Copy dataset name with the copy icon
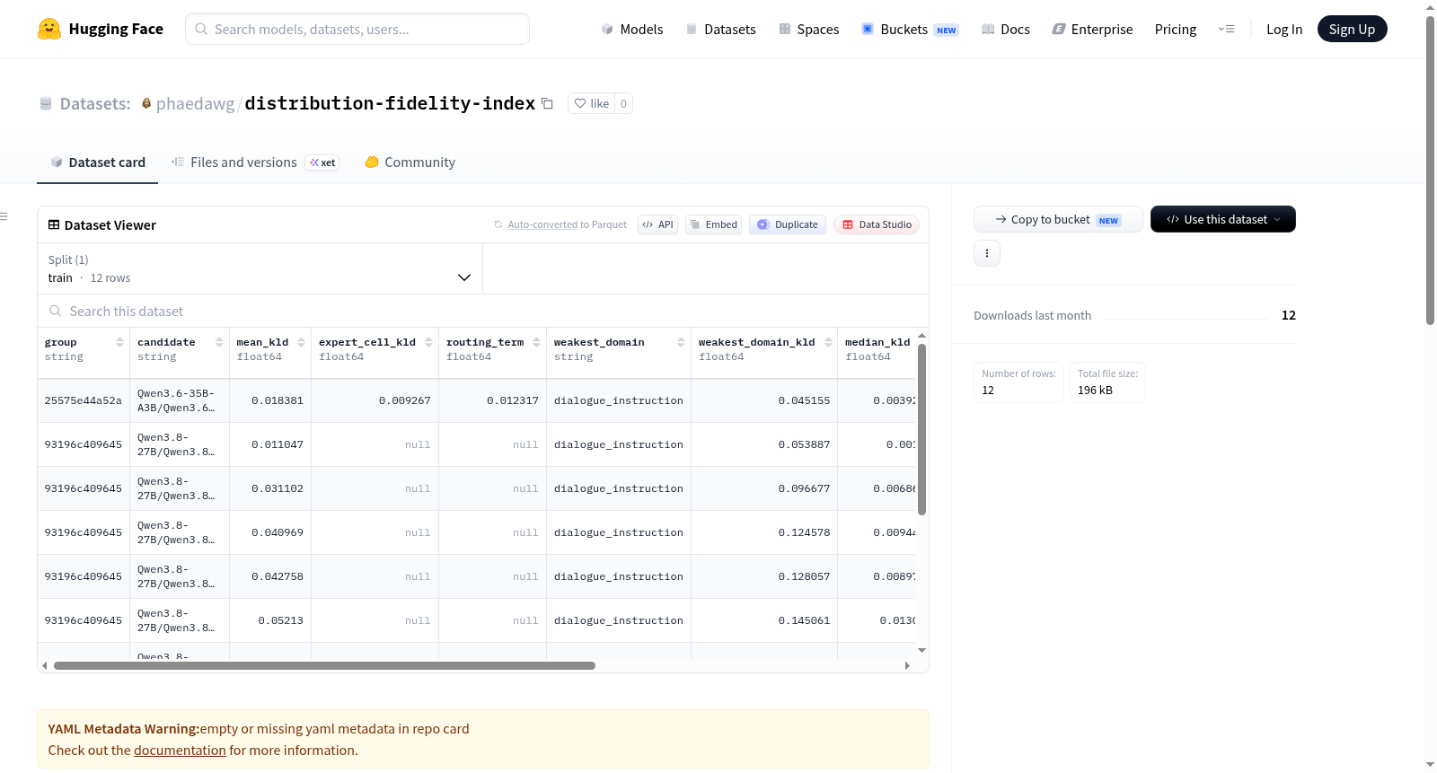The height and width of the screenshot is (773, 1437). (547, 103)
